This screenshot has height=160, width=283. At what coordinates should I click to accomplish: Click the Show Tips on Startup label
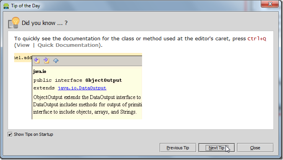pyautogui.click(x=33, y=135)
